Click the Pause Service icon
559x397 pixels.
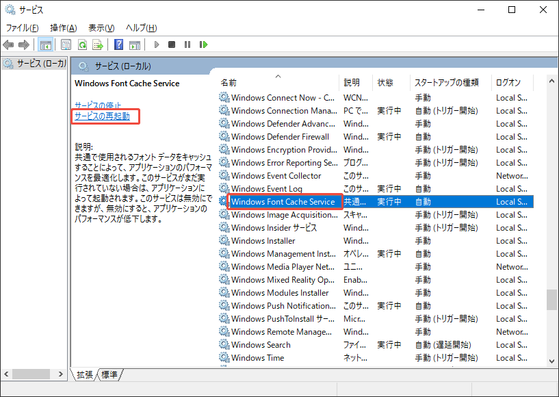187,44
